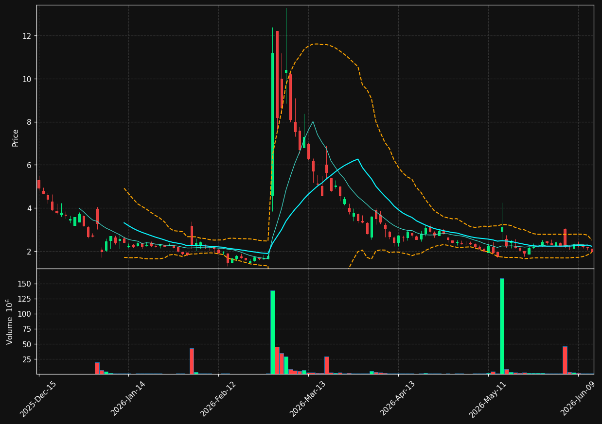Viewport: 602px width, 424px height.
Task: Select the 8 price axis tick
Action: 29,122
